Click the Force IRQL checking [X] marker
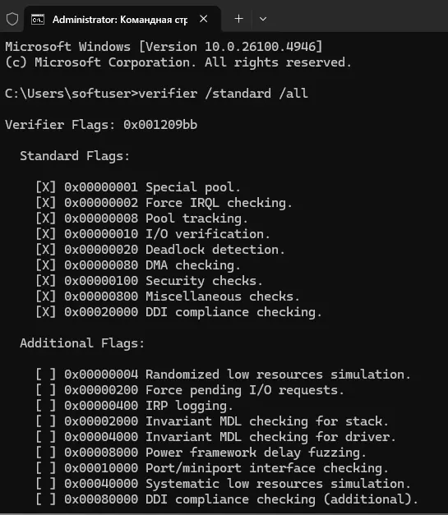Image resolution: width=448 pixels, height=515 pixels. [x=46, y=203]
